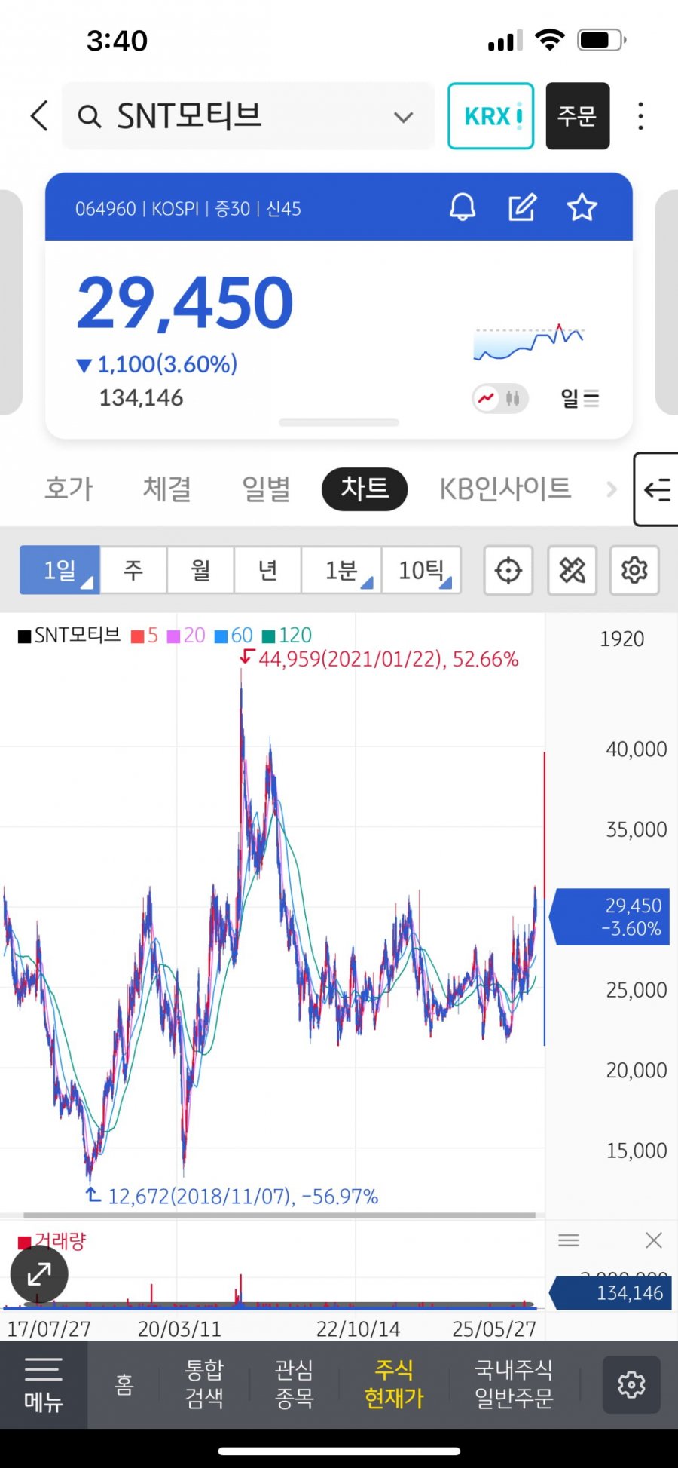Show more tabs with right chevron
The height and width of the screenshot is (1468, 678).
[x=612, y=489]
